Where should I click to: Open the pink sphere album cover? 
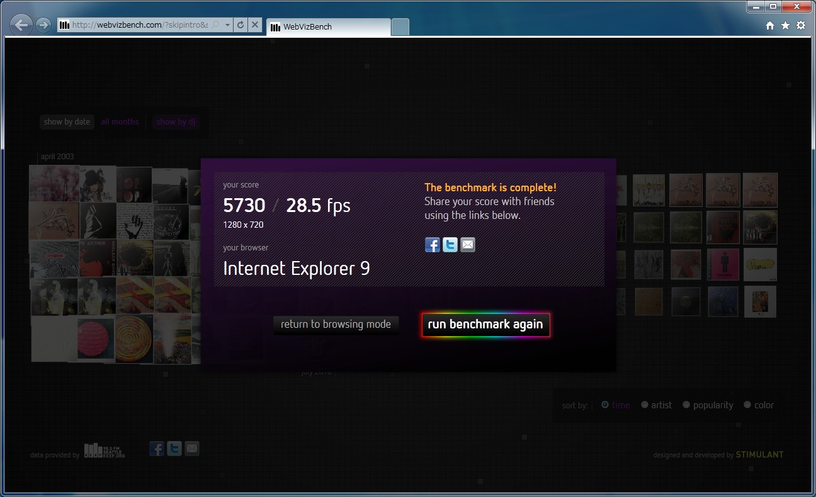coord(96,338)
